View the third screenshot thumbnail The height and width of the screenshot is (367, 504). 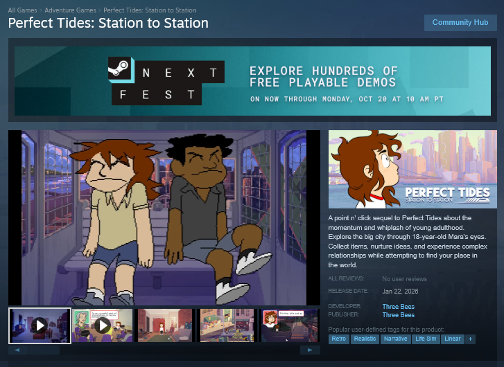click(x=165, y=325)
